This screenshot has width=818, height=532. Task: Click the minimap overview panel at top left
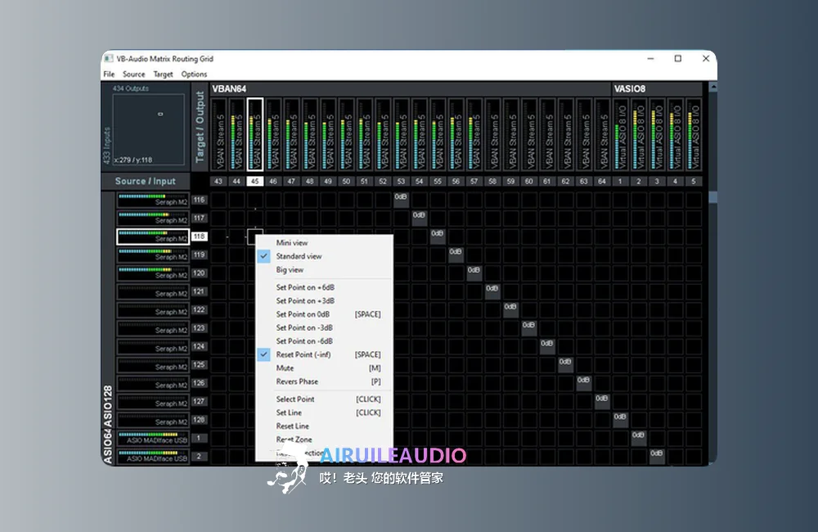tap(149, 129)
